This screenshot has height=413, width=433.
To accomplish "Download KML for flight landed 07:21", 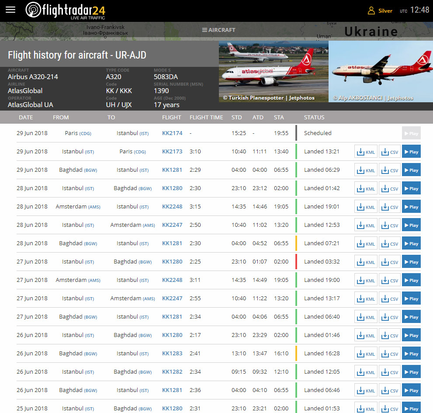I will (366, 243).
